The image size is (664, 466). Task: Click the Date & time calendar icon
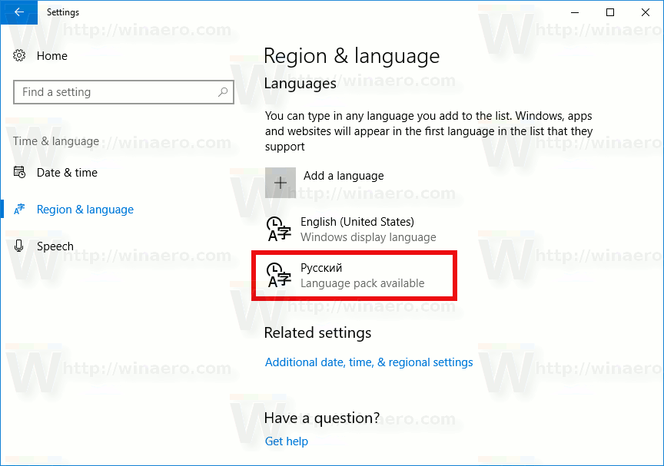tap(19, 172)
